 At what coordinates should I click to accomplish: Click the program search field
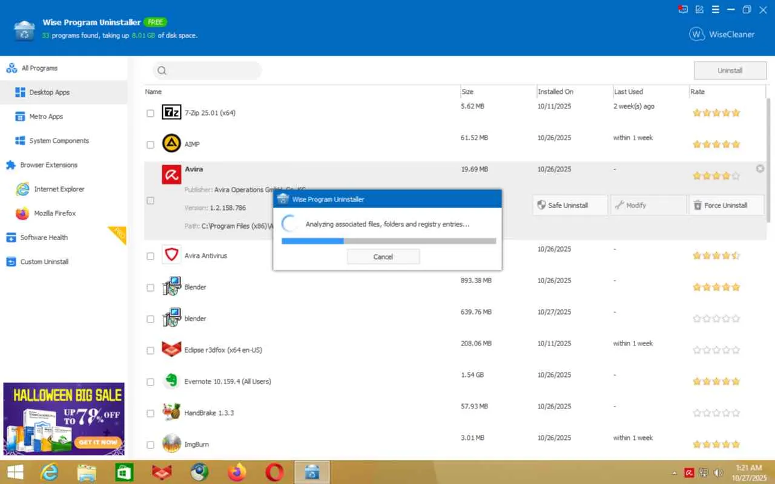207,71
